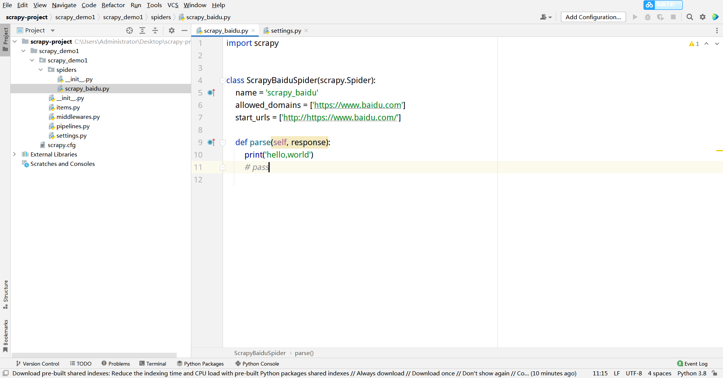Viewport: 723px width, 378px height.
Task: Open the Refactor menu
Action: [113, 5]
